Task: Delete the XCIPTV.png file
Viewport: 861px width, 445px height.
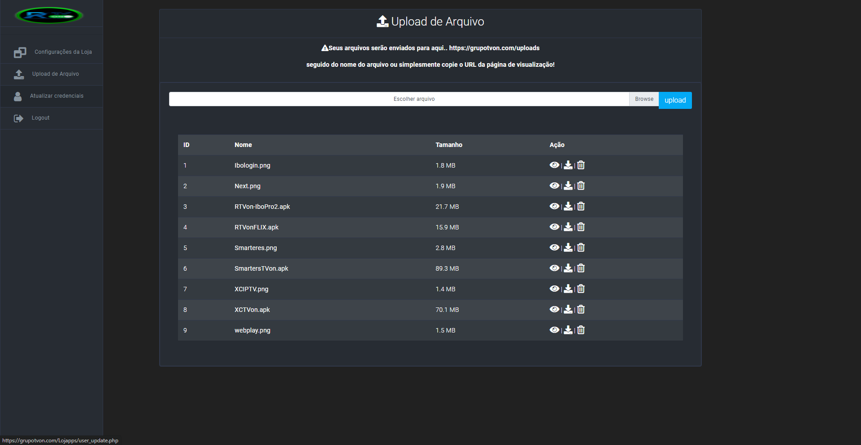Action: click(581, 289)
